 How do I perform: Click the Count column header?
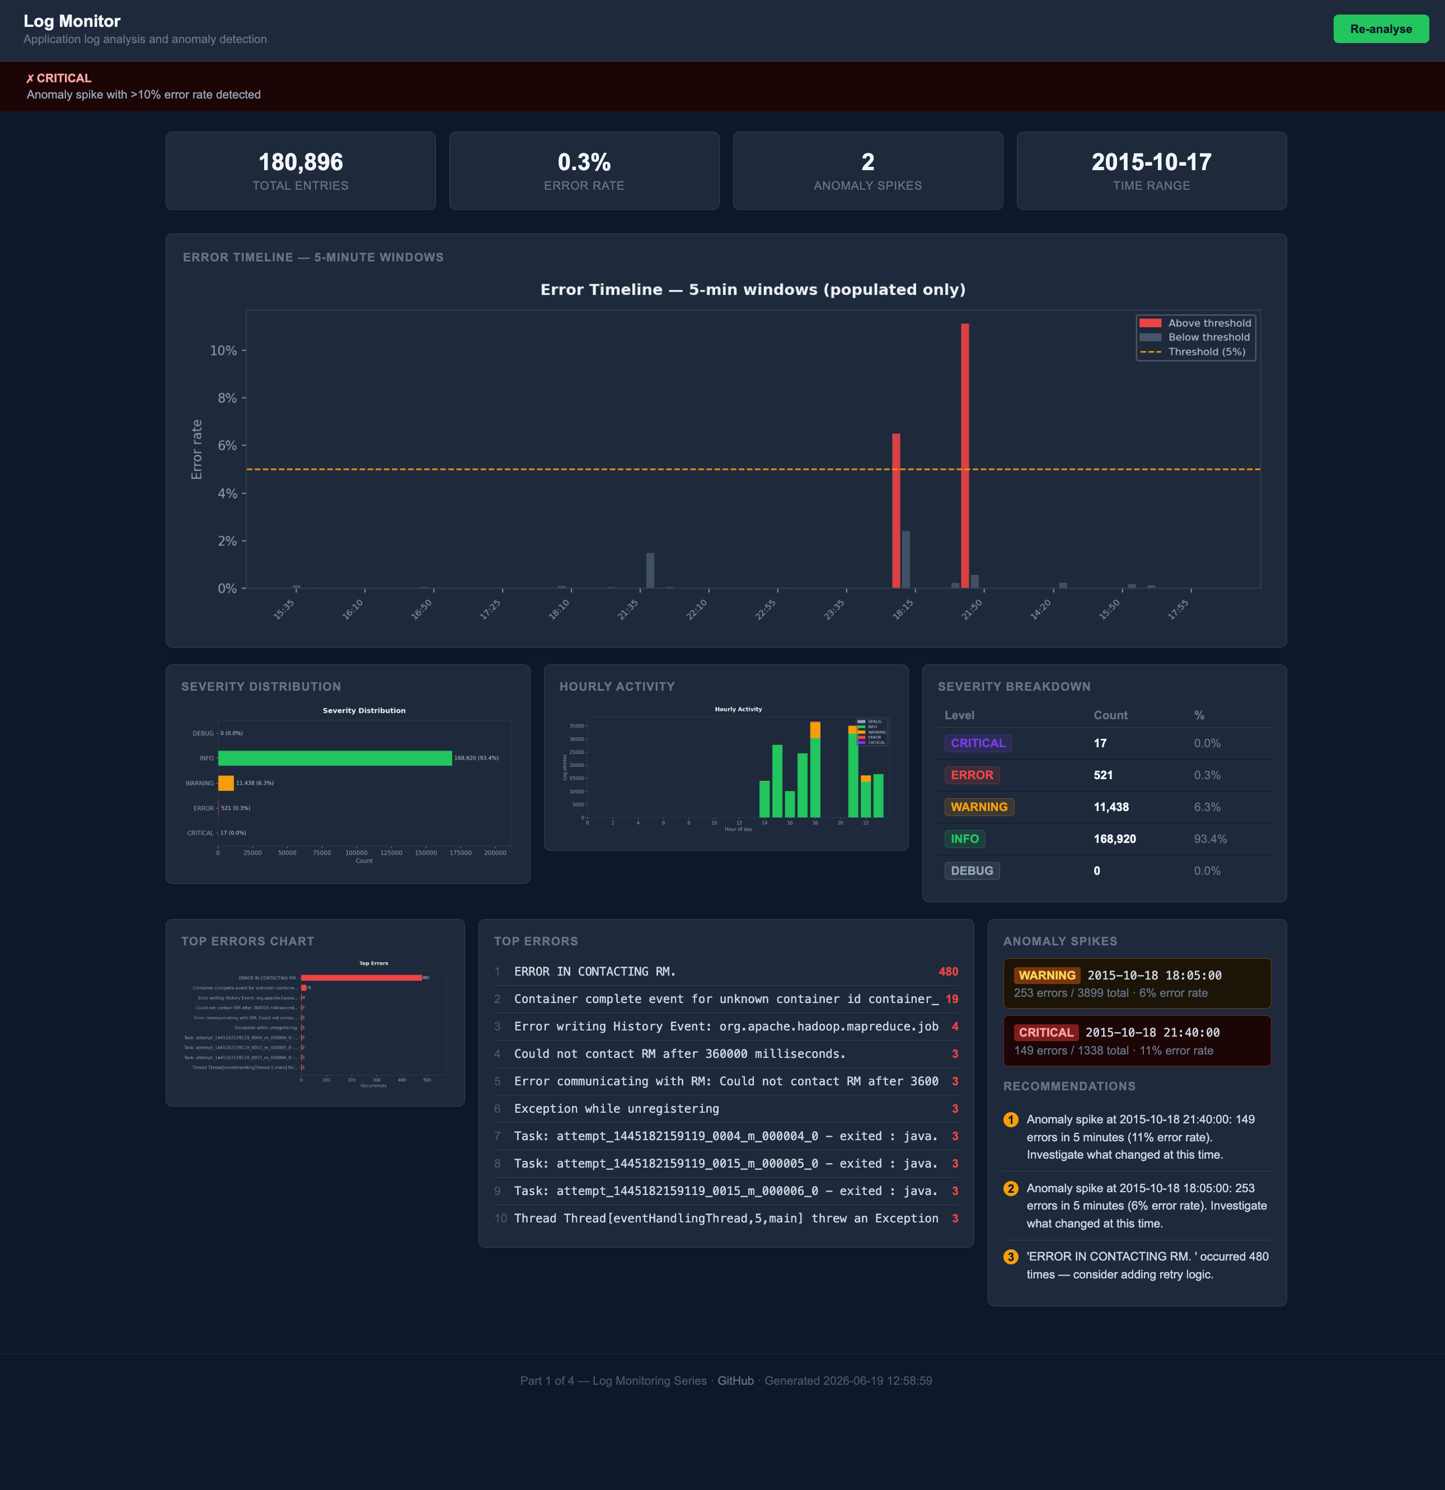coord(1110,715)
